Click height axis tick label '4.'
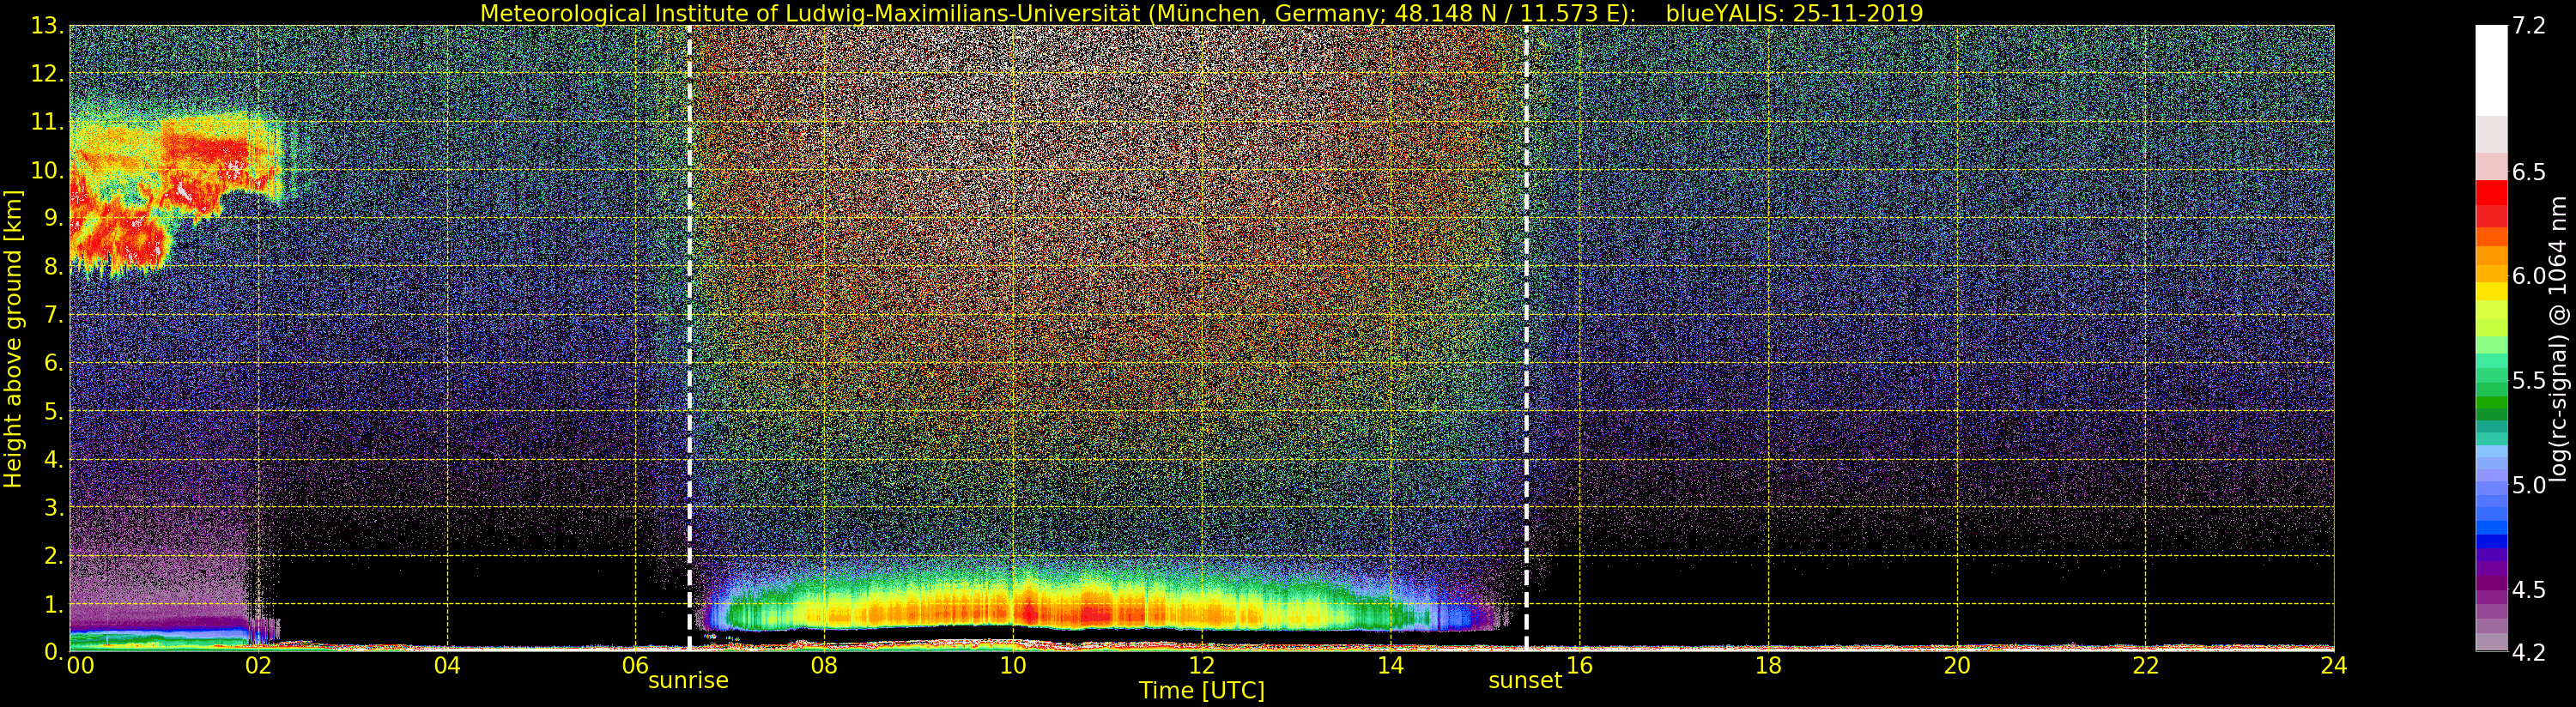 tap(53, 459)
